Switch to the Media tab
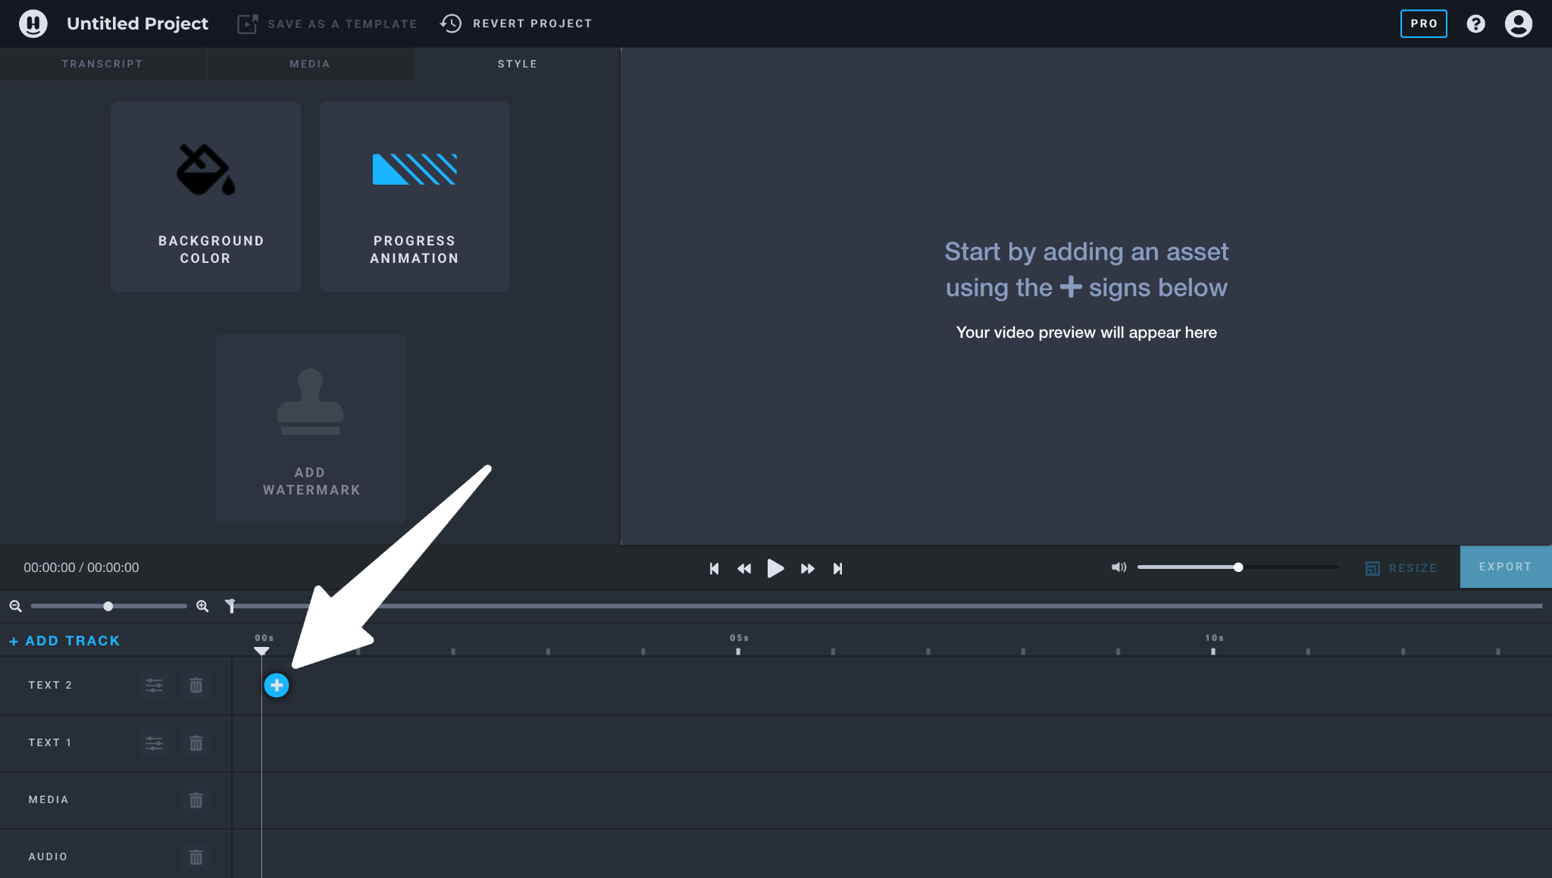The image size is (1552, 878). [x=309, y=64]
